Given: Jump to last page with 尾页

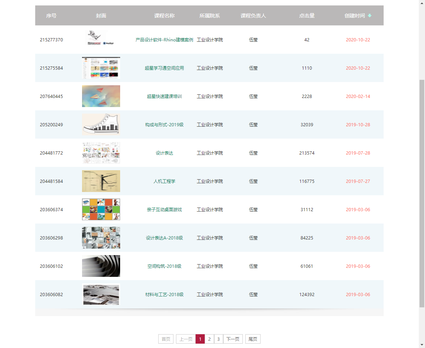Looking at the screenshot, I should (x=253, y=339).
